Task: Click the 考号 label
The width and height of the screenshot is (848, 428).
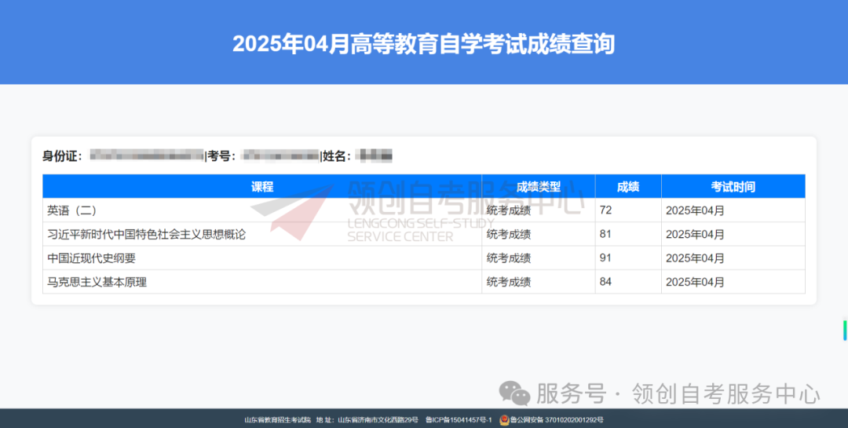Action: 221,155
